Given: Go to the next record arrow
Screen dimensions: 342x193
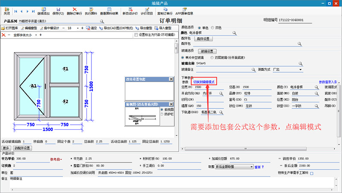Looking at the screenshot, I should (27, 12).
